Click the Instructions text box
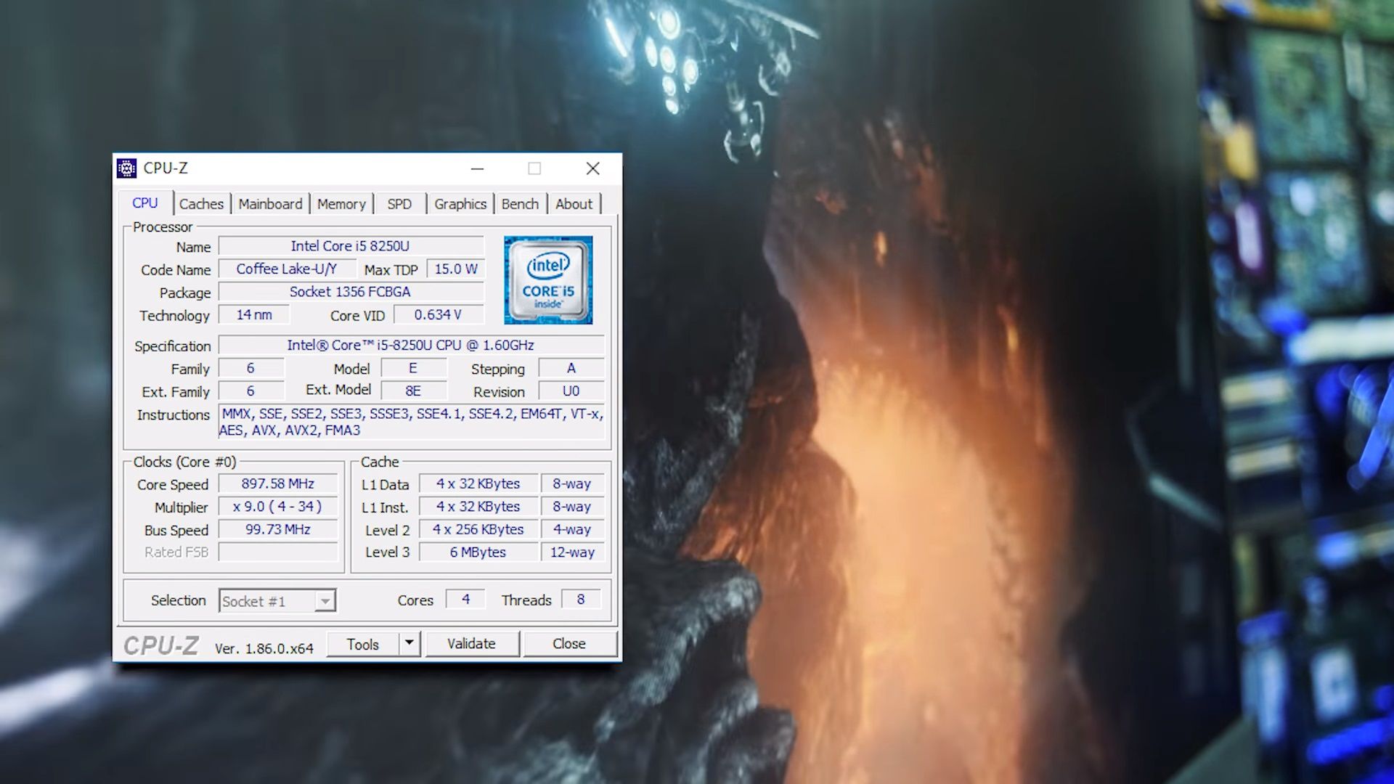The image size is (1394, 784). tap(412, 422)
